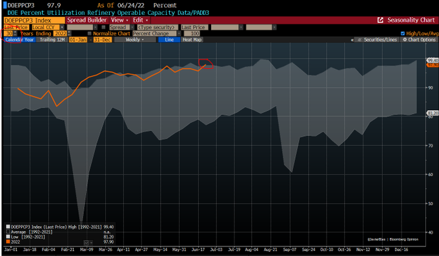Screen dimensions: 439x256
Task: Click the 100 base value field
Action: click(x=192, y=34)
